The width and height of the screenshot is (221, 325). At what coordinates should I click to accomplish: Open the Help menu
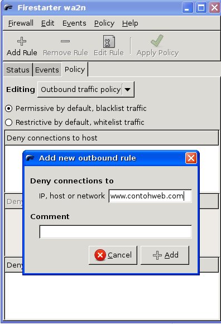point(130,23)
